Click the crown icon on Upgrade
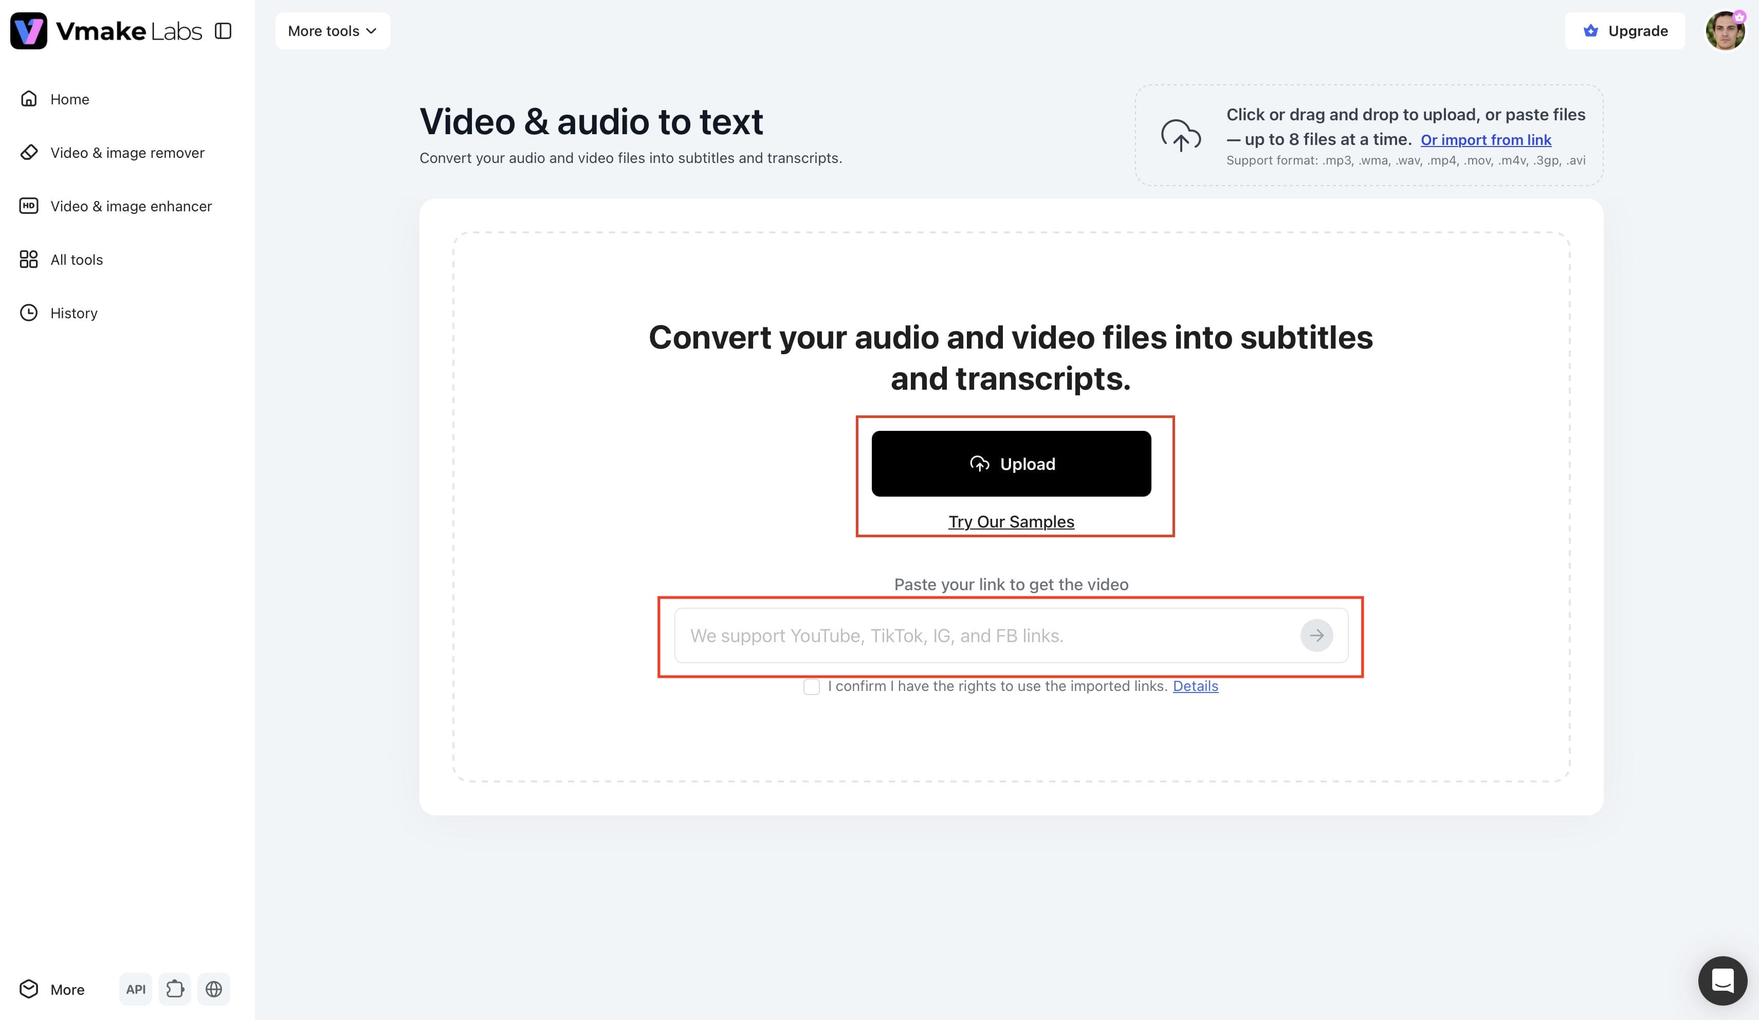 pos(1591,31)
